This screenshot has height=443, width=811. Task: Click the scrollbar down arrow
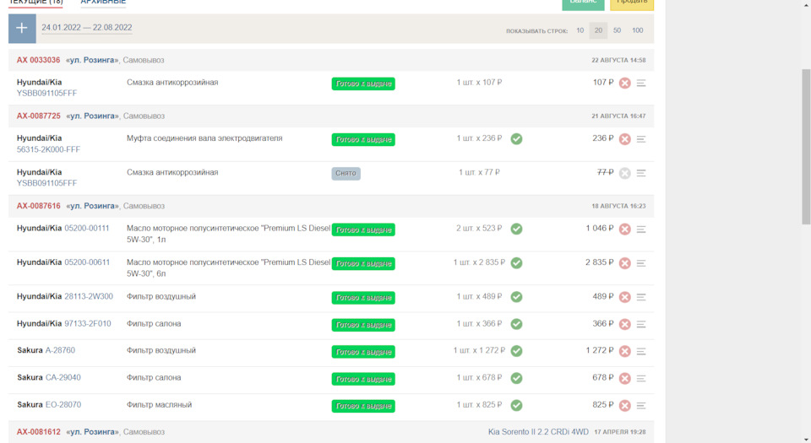click(806, 440)
